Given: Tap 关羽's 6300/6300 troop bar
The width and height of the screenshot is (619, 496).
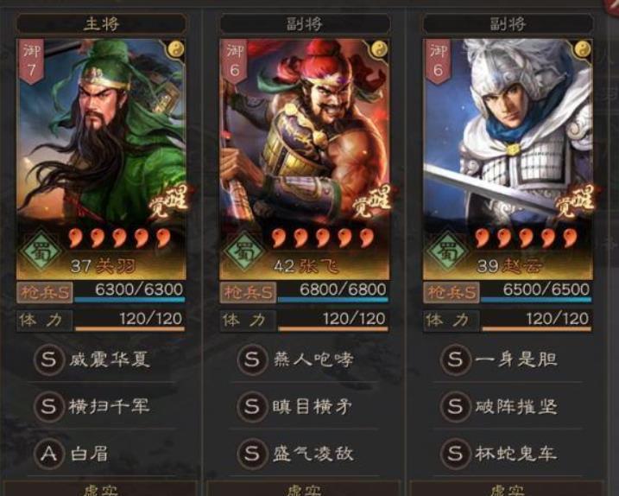Looking at the screenshot, I should point(129,292).
